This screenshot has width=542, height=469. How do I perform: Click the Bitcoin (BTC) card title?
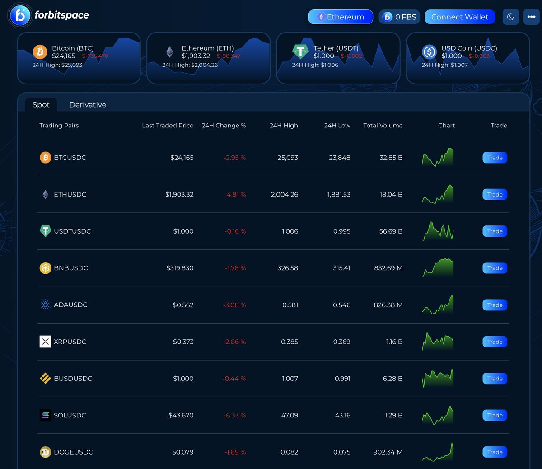click(x=73, y=48)
